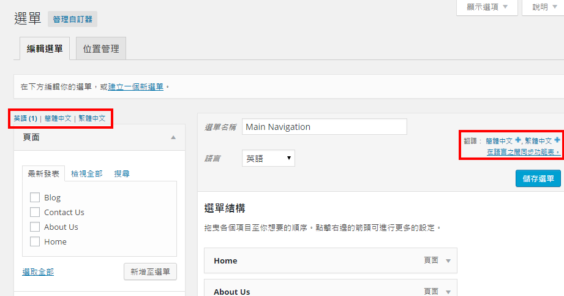Viewport: 564px width, 296px height.
Task: Switch to the 位置管理 tab
Action: pyautogui.click(x=101, y=49)
